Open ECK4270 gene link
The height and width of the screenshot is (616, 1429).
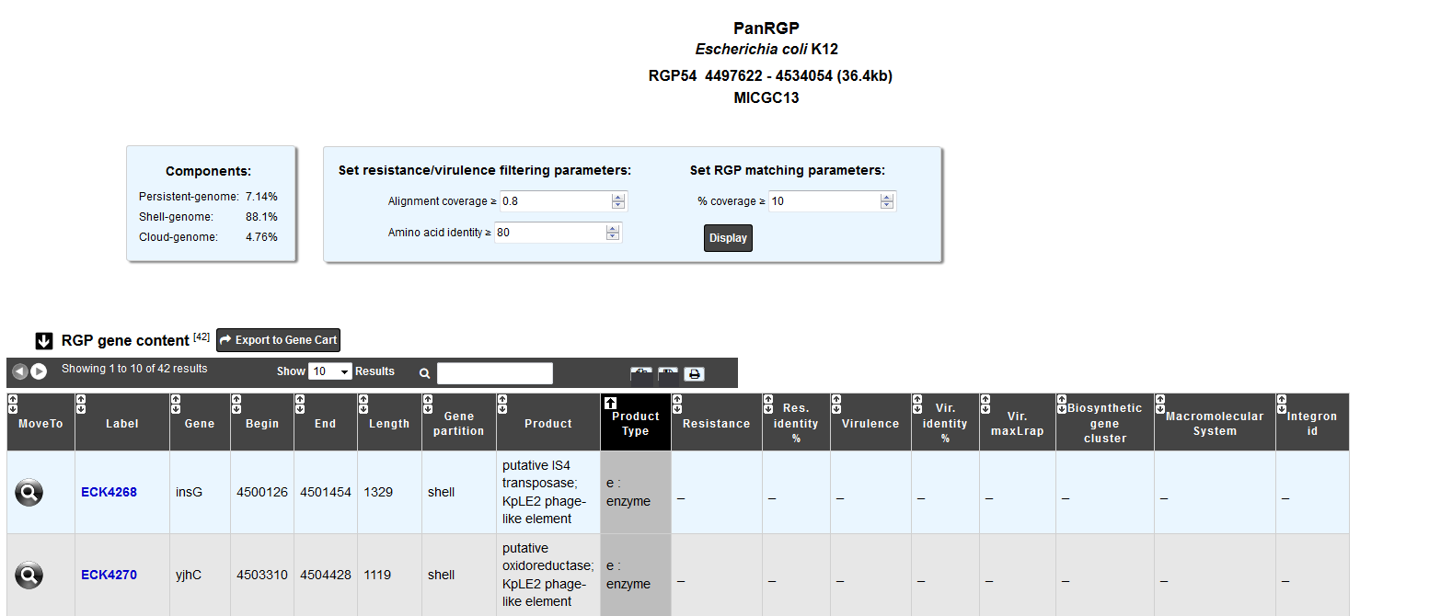[x=109, y=575]
